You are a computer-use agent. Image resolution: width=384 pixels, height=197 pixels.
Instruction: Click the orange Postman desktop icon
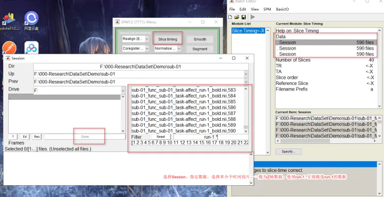tap(9, 48)
